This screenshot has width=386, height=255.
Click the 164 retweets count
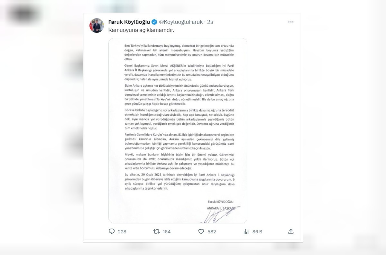pos(167,231)
